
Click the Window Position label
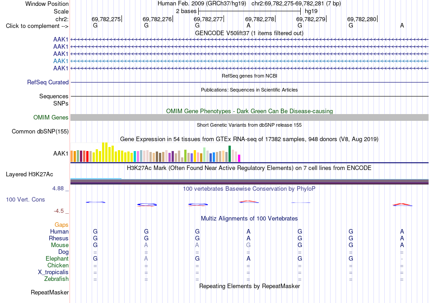click(x=47, y=4)
